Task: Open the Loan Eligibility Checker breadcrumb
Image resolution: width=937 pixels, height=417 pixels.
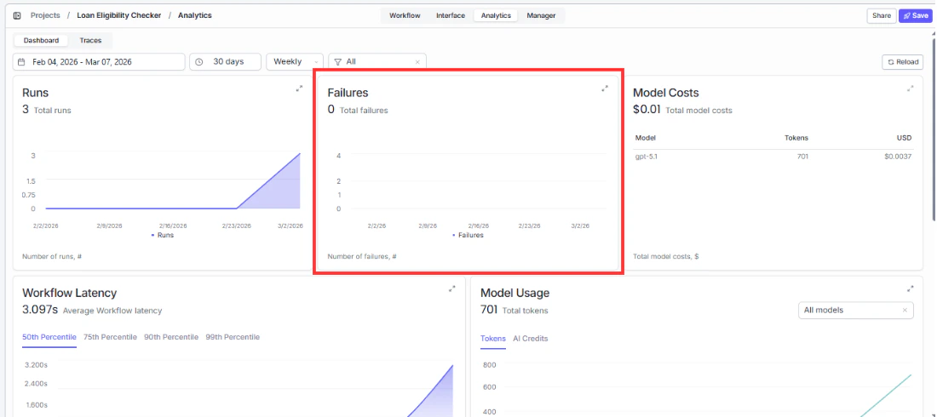Action: pos(119,15)
